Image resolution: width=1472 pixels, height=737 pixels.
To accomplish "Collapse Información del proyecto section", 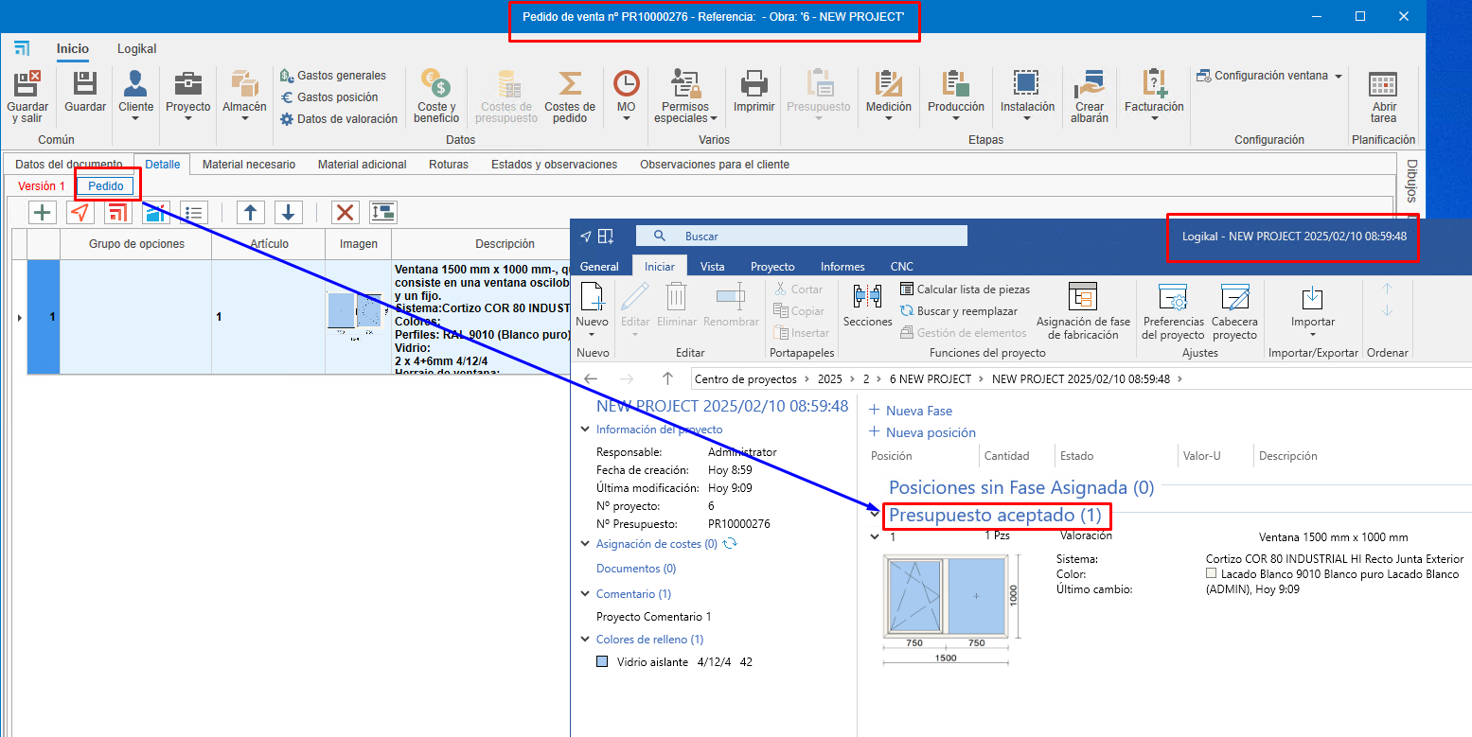I will [586, 430].
